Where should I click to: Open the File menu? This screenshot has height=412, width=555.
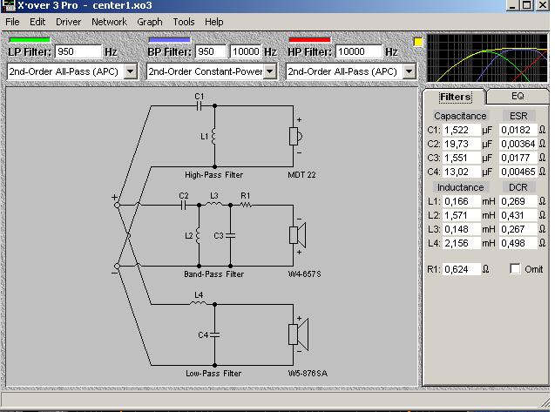(12, 22)
